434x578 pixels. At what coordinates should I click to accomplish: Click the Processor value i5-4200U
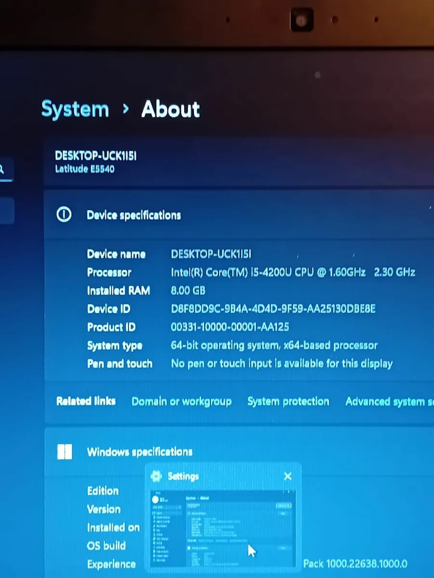(x=293, y=272)
